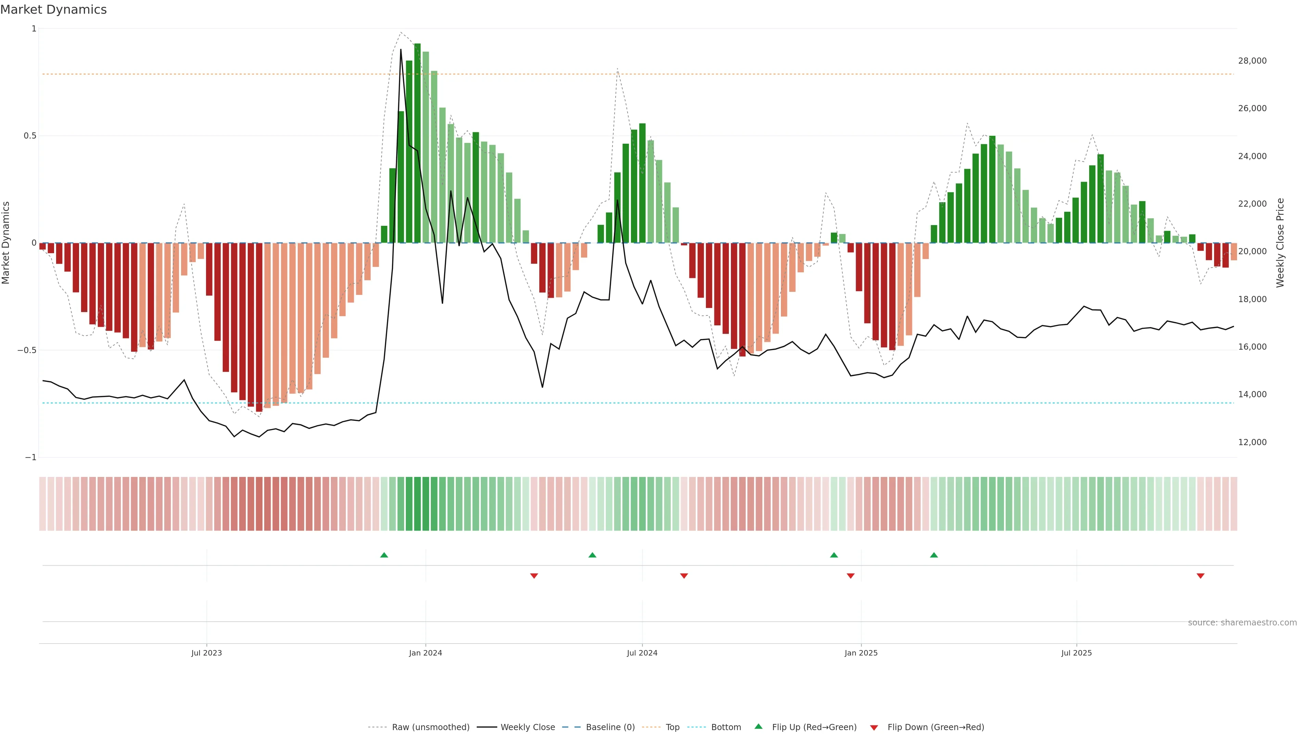
Task: Click the green Flip Up marker just before Jan 2025
Action: (x=834, y=555)
